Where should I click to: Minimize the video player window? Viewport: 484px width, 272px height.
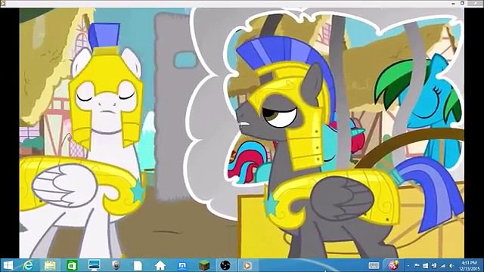pyautogui.click(x=454, y=3)
